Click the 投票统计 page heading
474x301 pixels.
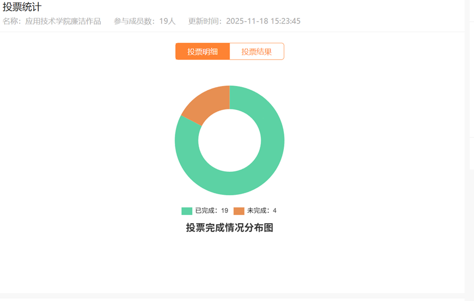point(22,7)
